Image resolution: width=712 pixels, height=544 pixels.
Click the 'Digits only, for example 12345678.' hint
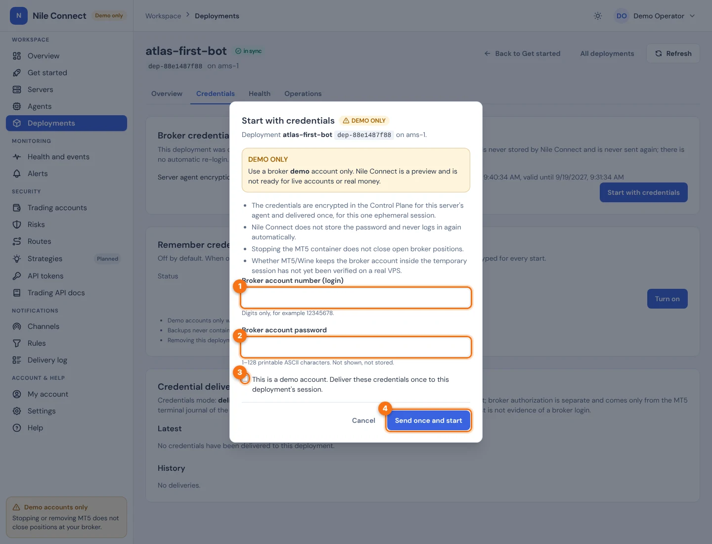[288, 313]
